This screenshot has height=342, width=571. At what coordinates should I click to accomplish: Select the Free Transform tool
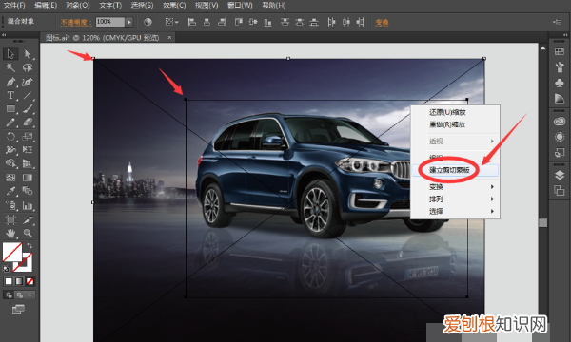point(28,150)
